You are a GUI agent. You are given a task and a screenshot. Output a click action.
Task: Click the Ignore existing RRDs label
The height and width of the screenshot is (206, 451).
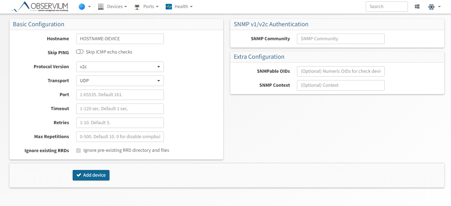pyautogui.click(x=47, y=151)
